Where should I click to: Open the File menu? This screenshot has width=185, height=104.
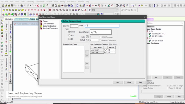click(2, 1)
